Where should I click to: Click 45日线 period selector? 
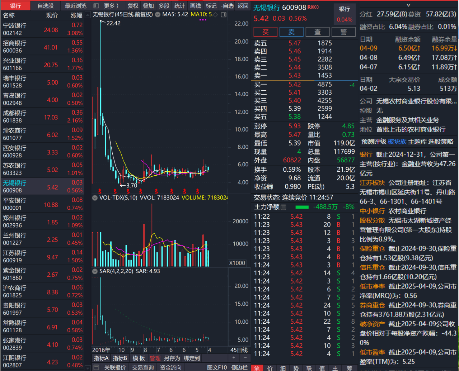239,350
